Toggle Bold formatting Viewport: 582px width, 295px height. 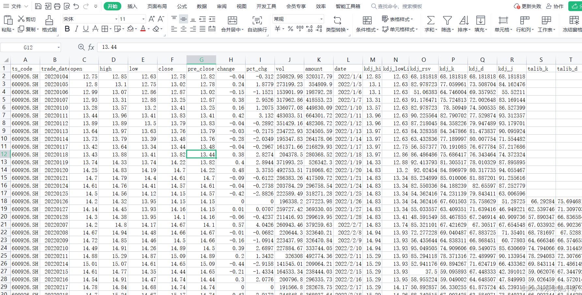pyautogui.click(x=67, y=29)
